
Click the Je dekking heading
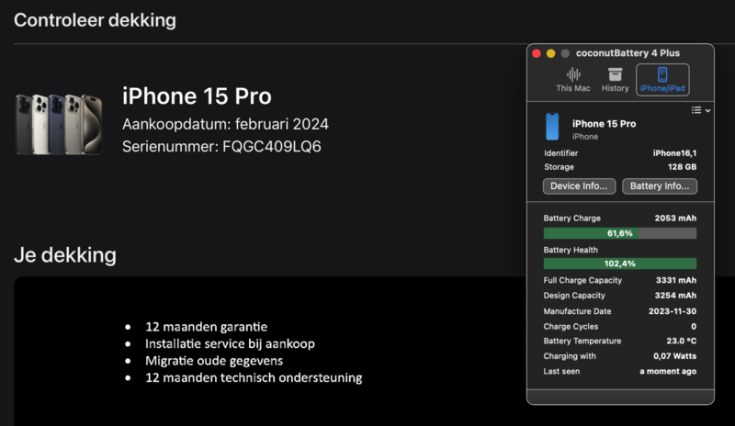64,255
